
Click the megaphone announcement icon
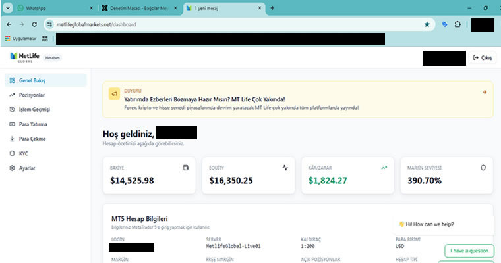pyautogui.click(x=114, y=94)
